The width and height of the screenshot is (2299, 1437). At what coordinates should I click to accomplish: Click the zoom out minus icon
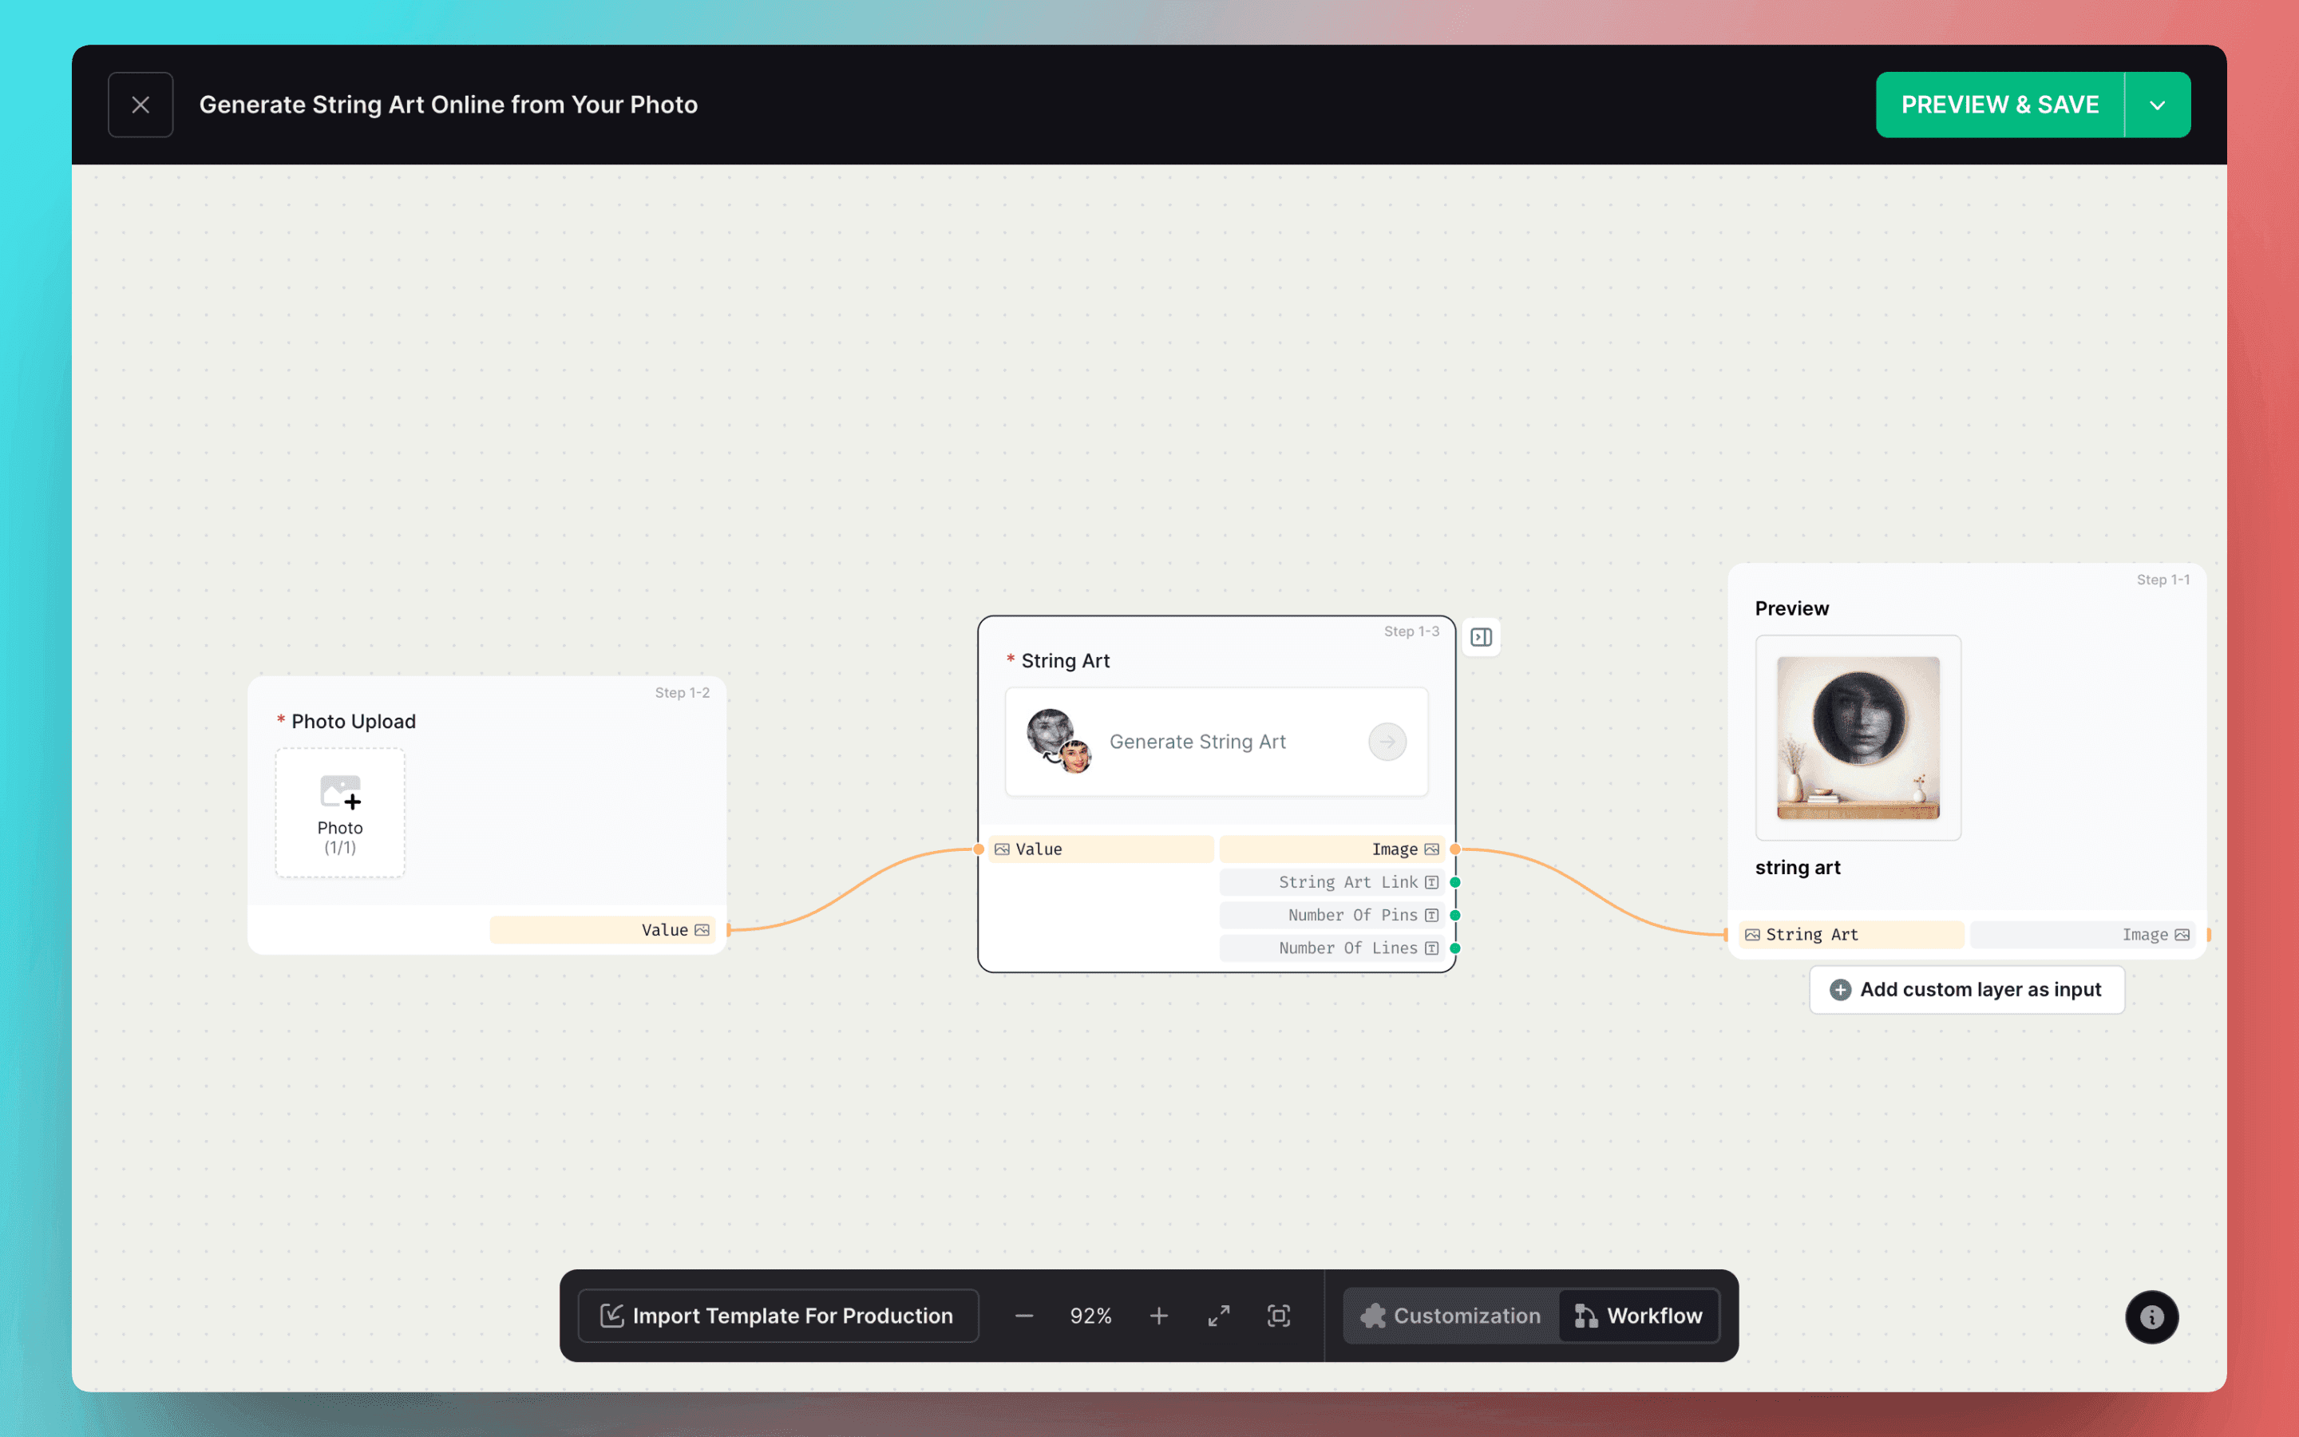click(1024, 1316)
